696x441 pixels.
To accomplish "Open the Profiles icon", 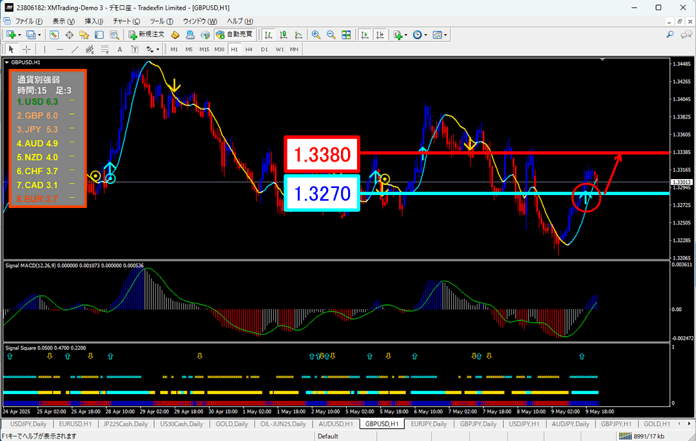I will (30, 35).
